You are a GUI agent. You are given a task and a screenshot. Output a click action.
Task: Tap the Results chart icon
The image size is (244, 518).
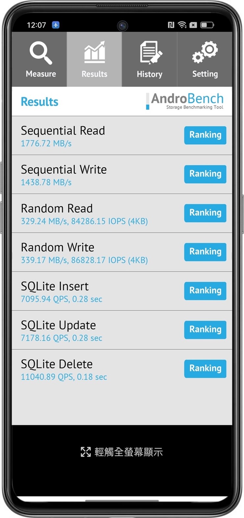95,52
